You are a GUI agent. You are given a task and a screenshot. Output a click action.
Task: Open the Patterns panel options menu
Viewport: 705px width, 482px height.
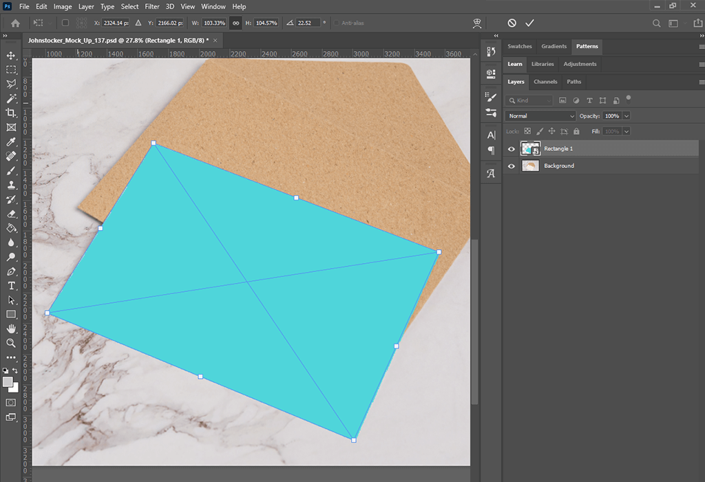pos(702,46)
